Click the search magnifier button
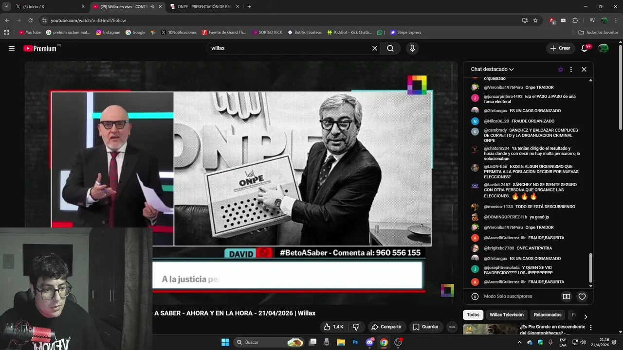This screenshot has width=623, height=350. tap(390, 48)
